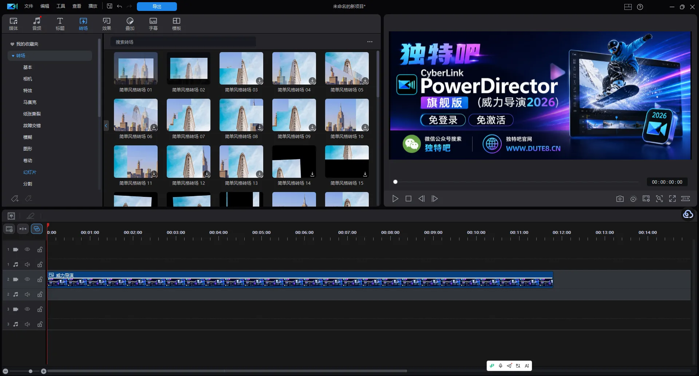Open the library more options dots
This screenshot has height=376, width=699.
(x=370, y=42)
